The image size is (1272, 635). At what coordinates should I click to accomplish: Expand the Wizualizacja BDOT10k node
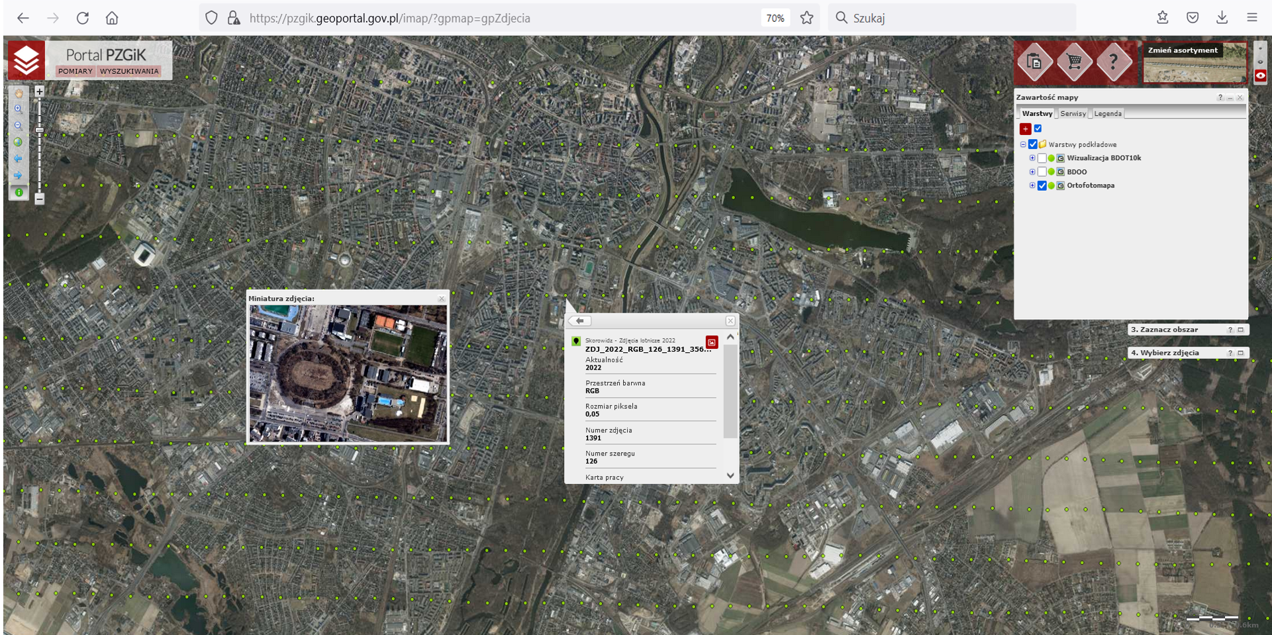click(1032, 158)
